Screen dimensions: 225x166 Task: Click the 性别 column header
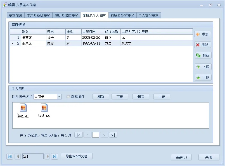click(x=73, y=31)
